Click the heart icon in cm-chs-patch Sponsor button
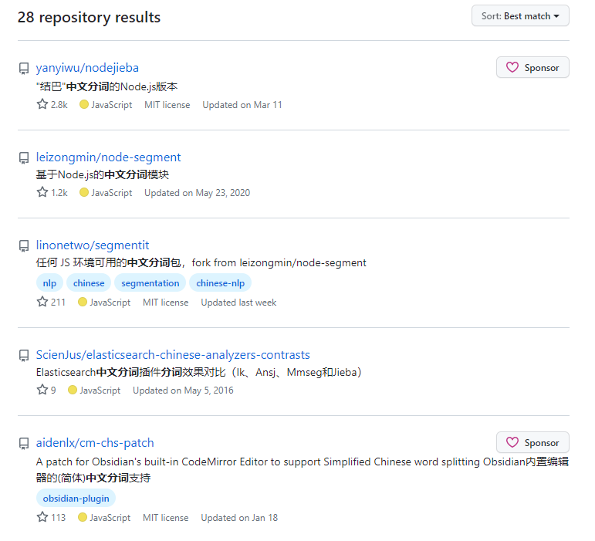 [512, 442]
